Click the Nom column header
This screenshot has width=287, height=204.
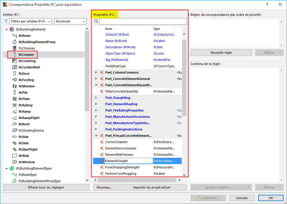click(x=129, y=29)
